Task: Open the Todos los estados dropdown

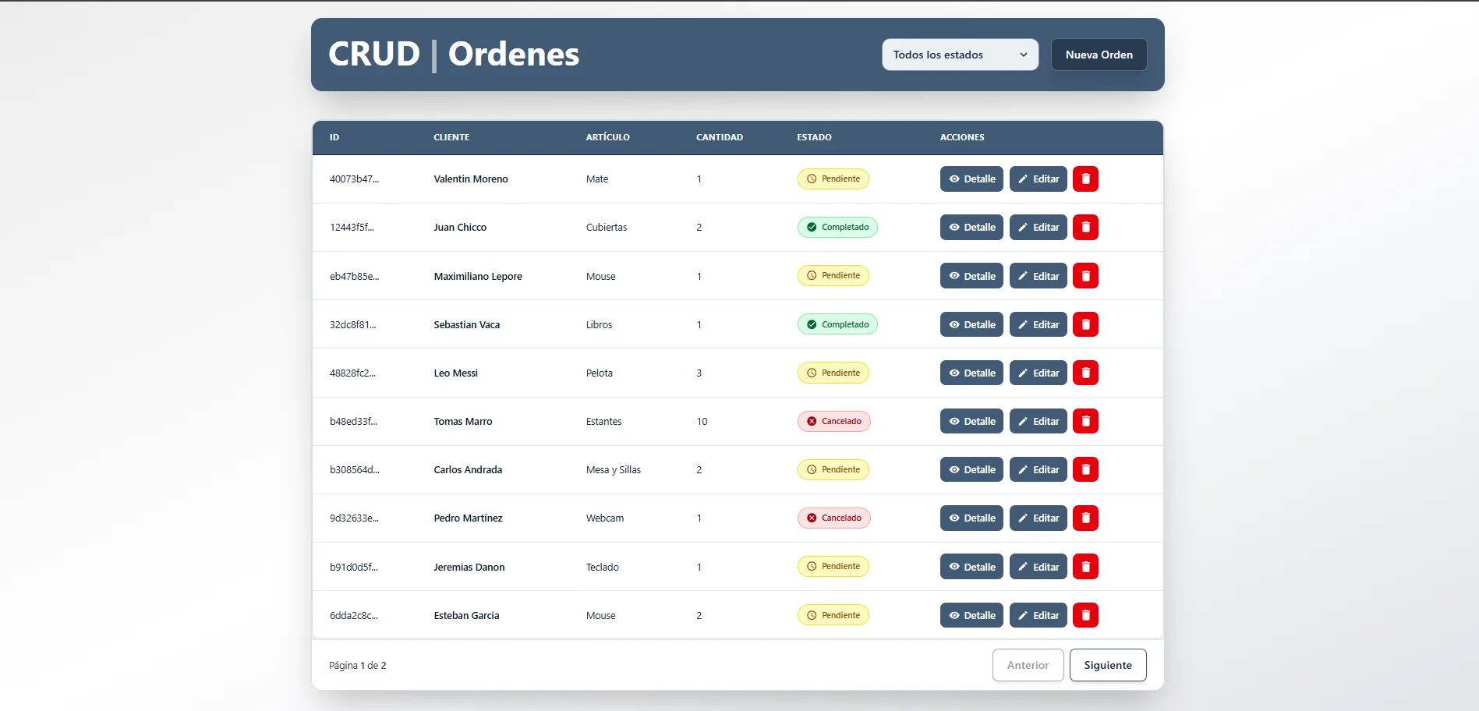Action: (x=960, y=55)
